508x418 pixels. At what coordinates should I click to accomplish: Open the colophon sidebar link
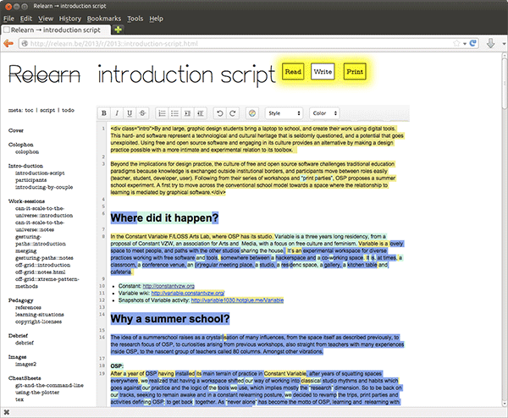(x=27, y=151)
